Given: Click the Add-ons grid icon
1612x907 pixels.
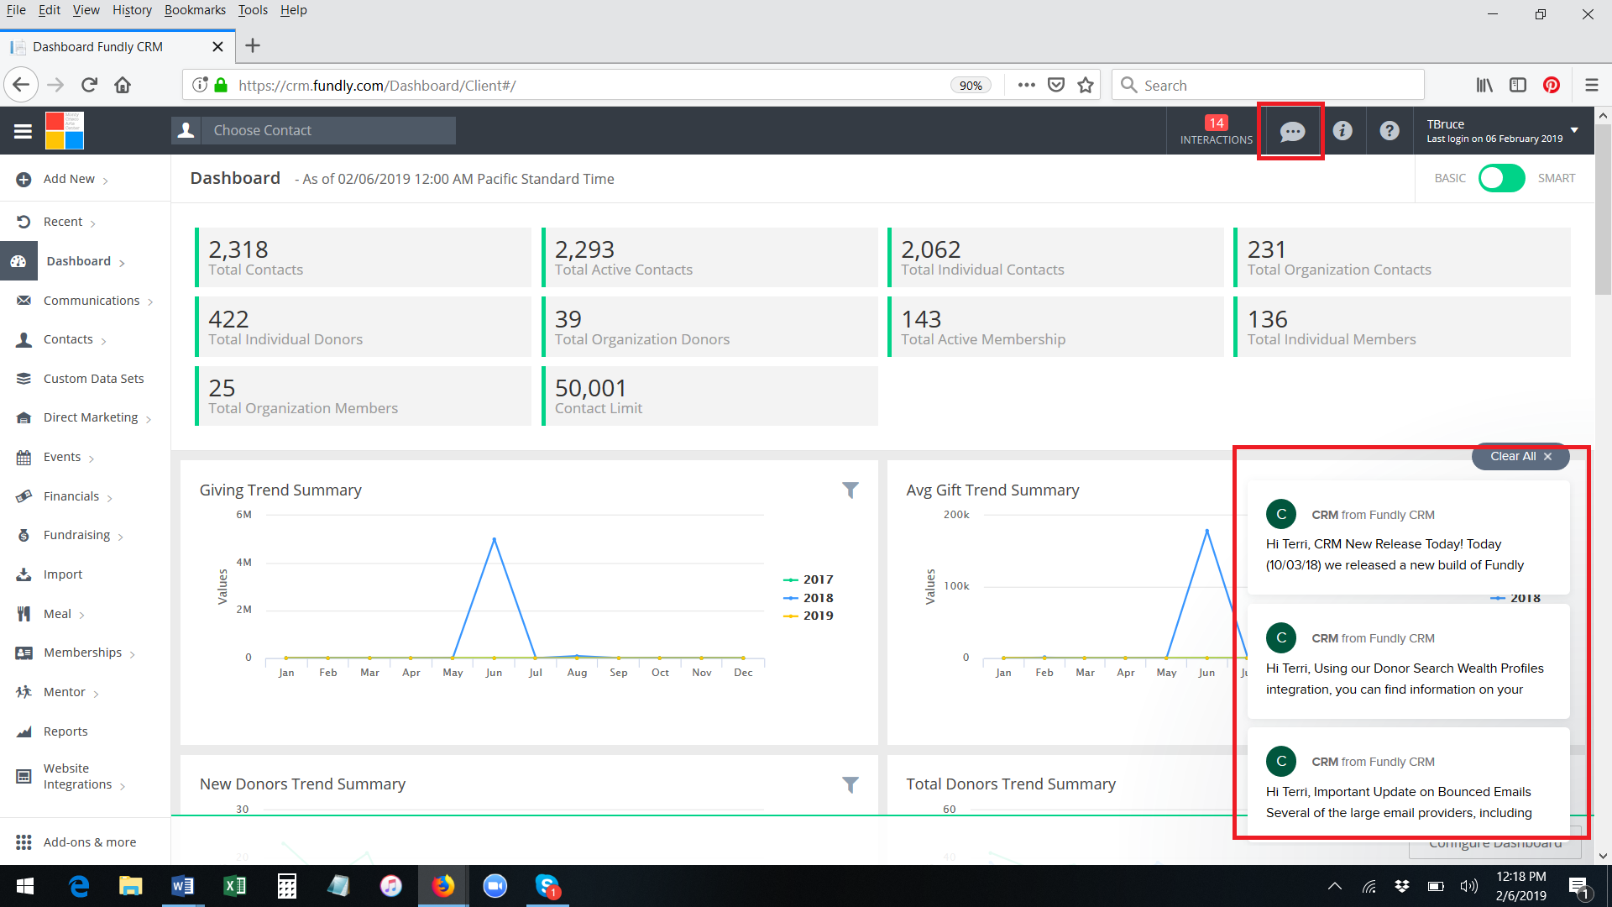Looking at the screenshot, I should point(24,842).
